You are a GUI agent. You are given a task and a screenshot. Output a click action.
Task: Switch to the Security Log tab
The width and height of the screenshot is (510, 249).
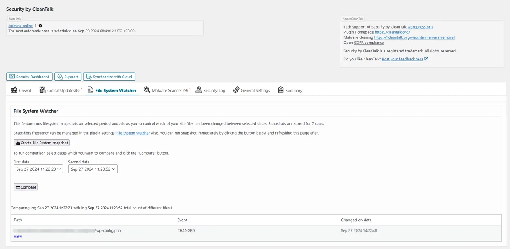pos(210,90)
